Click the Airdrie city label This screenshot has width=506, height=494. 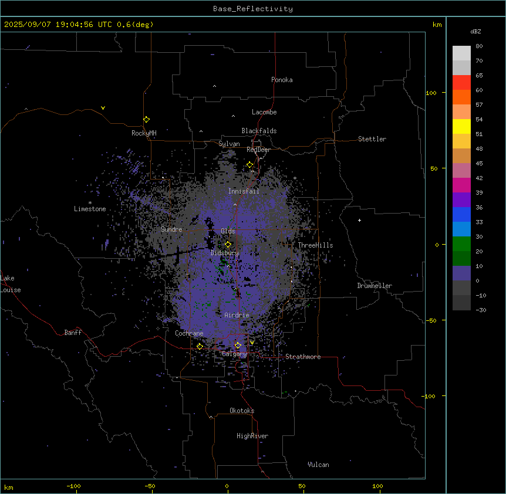[237, 315]
